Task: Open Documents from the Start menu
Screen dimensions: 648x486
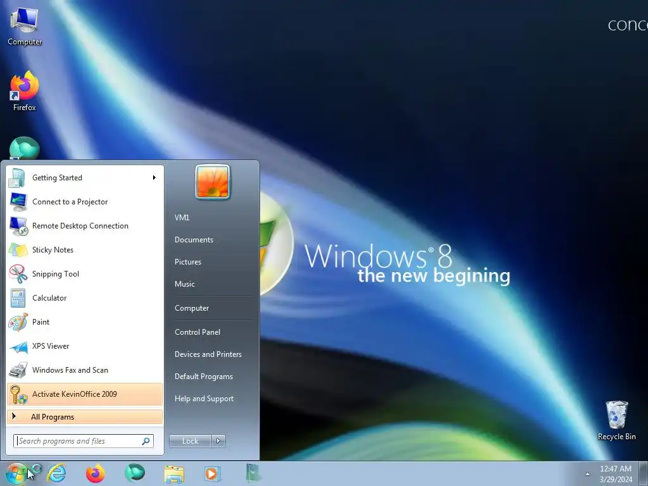Action: coord(194,240)
